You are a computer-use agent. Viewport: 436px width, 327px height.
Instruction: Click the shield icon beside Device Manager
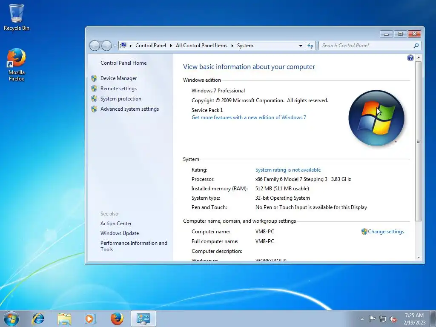[x=94, y=78]
